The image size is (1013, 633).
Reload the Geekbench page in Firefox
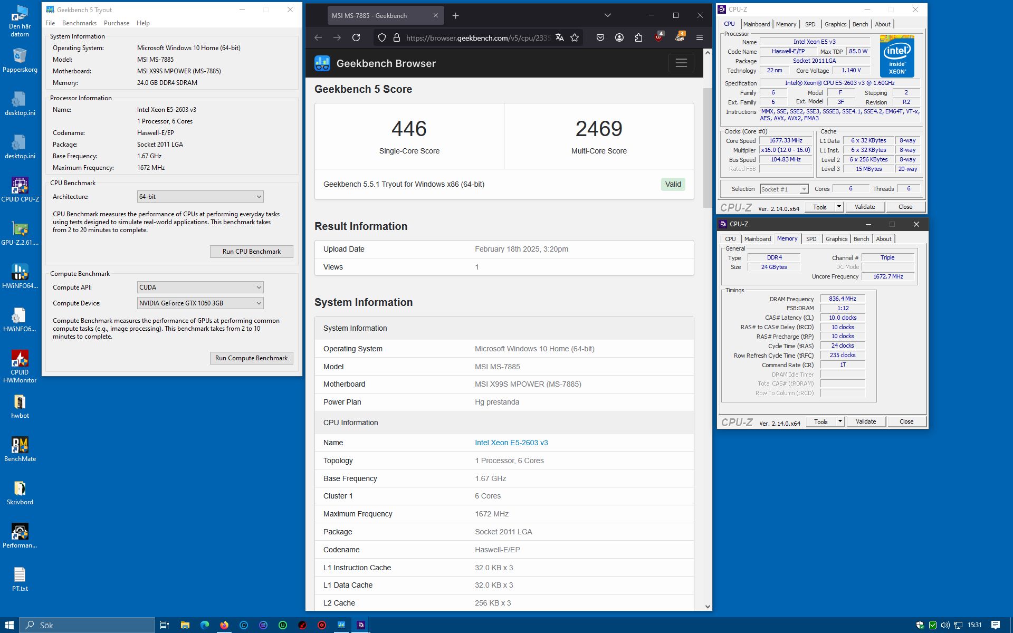click(356, 37)
